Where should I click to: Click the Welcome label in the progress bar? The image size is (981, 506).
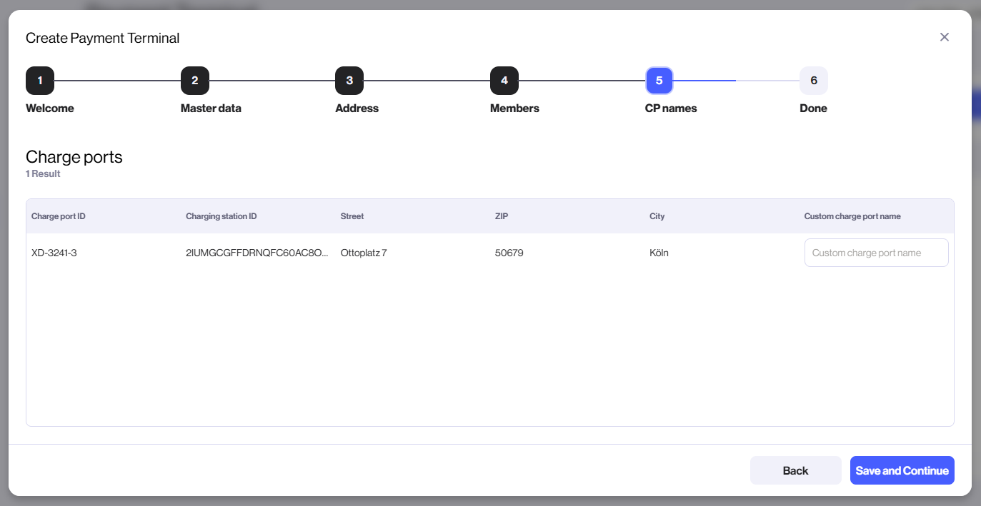click(x=49, y=108)
